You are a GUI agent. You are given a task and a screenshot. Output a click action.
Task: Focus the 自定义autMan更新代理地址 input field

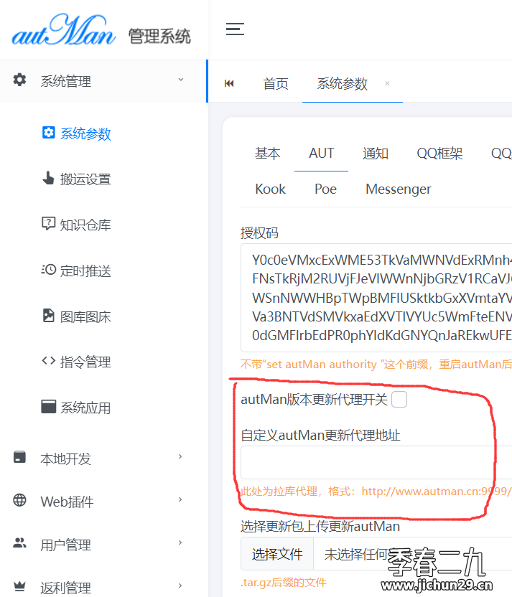point(376,462)
